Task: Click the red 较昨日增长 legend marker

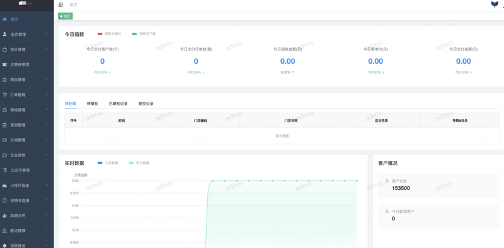Action: coord(100,34)
